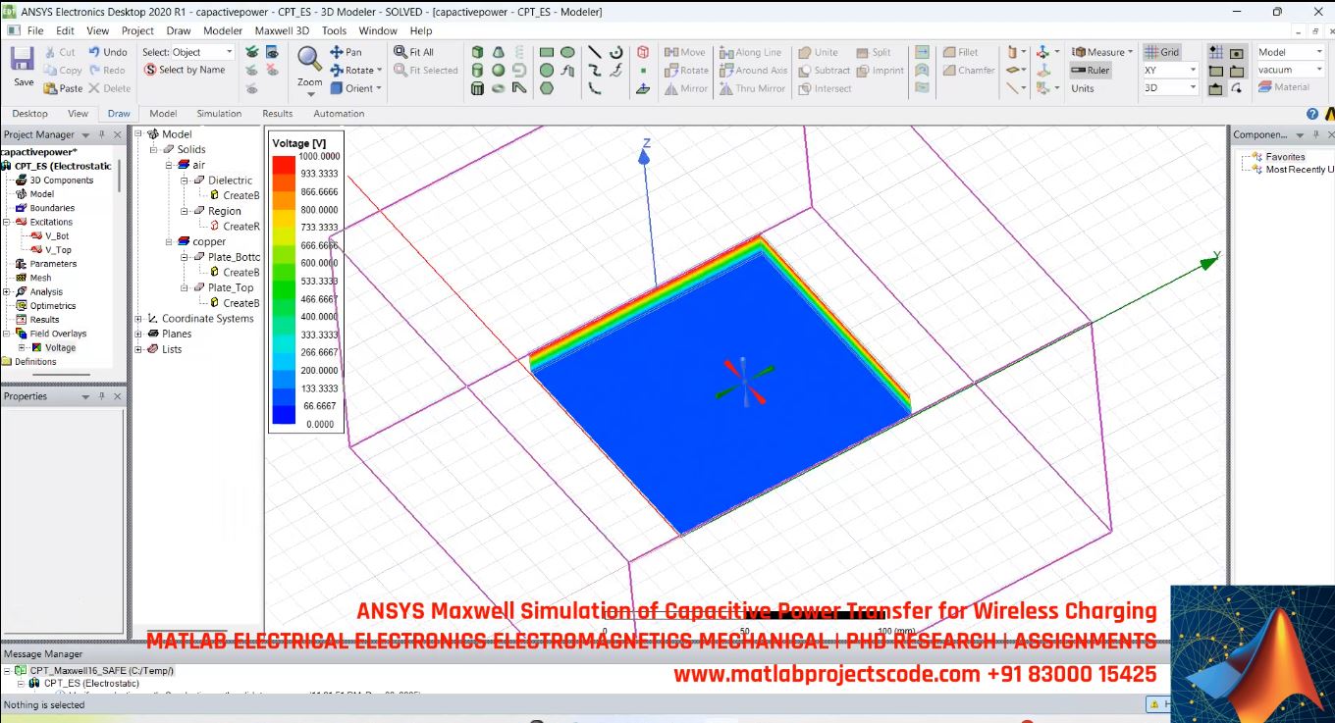This screenshot has width=1335, height=723.
Task: Switch to the Draw tab
Action: [119, 113]
